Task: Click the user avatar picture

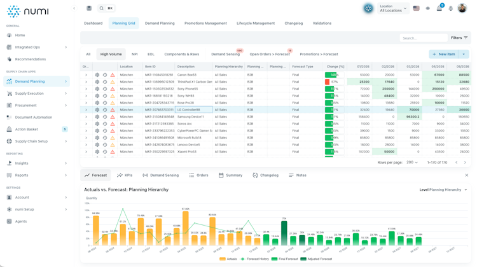Action: coord(462,8)
